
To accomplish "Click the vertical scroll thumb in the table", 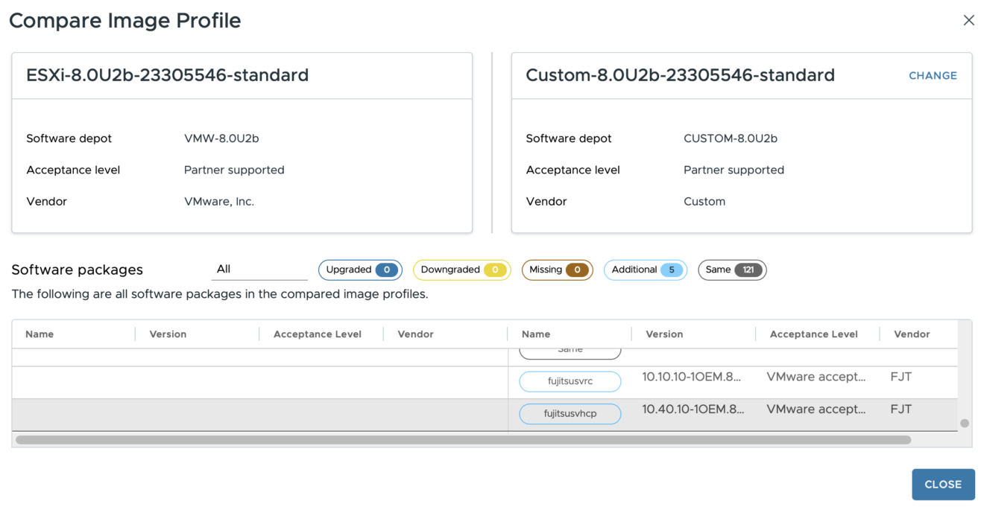I will [965, 423].
